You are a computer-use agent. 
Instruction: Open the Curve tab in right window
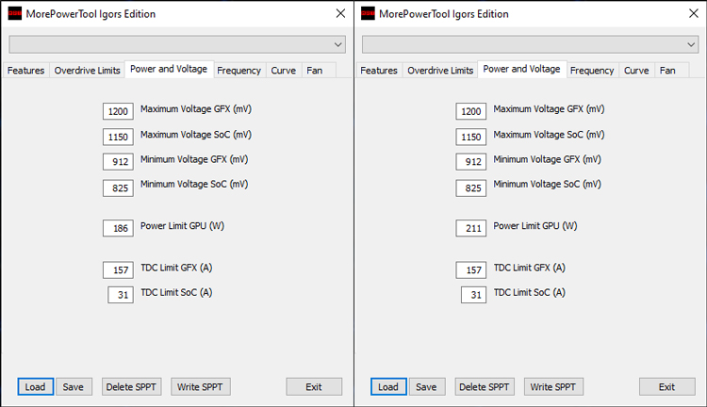636,71
